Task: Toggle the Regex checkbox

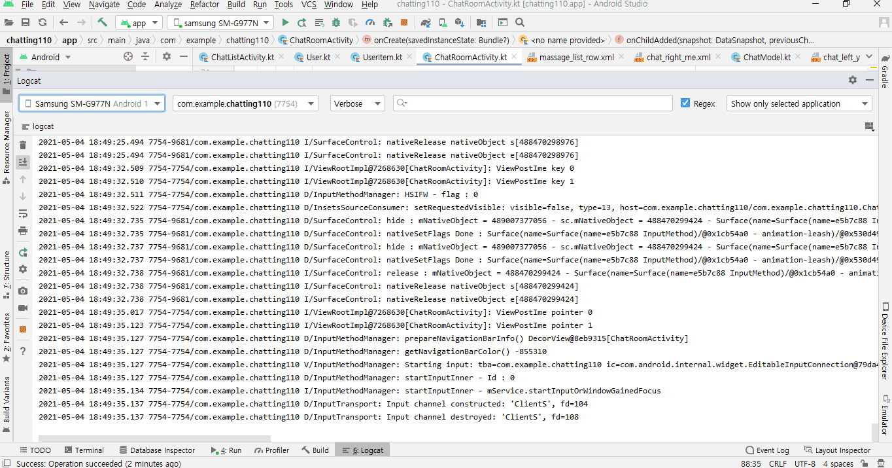Action: [685, 103]
